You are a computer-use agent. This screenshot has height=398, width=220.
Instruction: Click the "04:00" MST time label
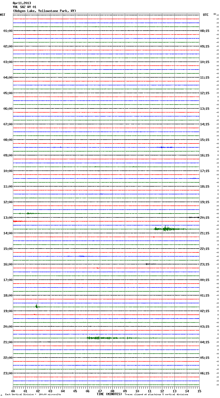pos(8,78)
